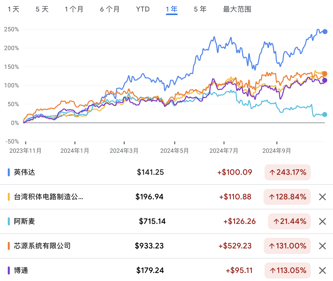The width and height of the screenshot is (333, 281).
Task: Click the $141.25 price value
Action: [x=150, y=172]
